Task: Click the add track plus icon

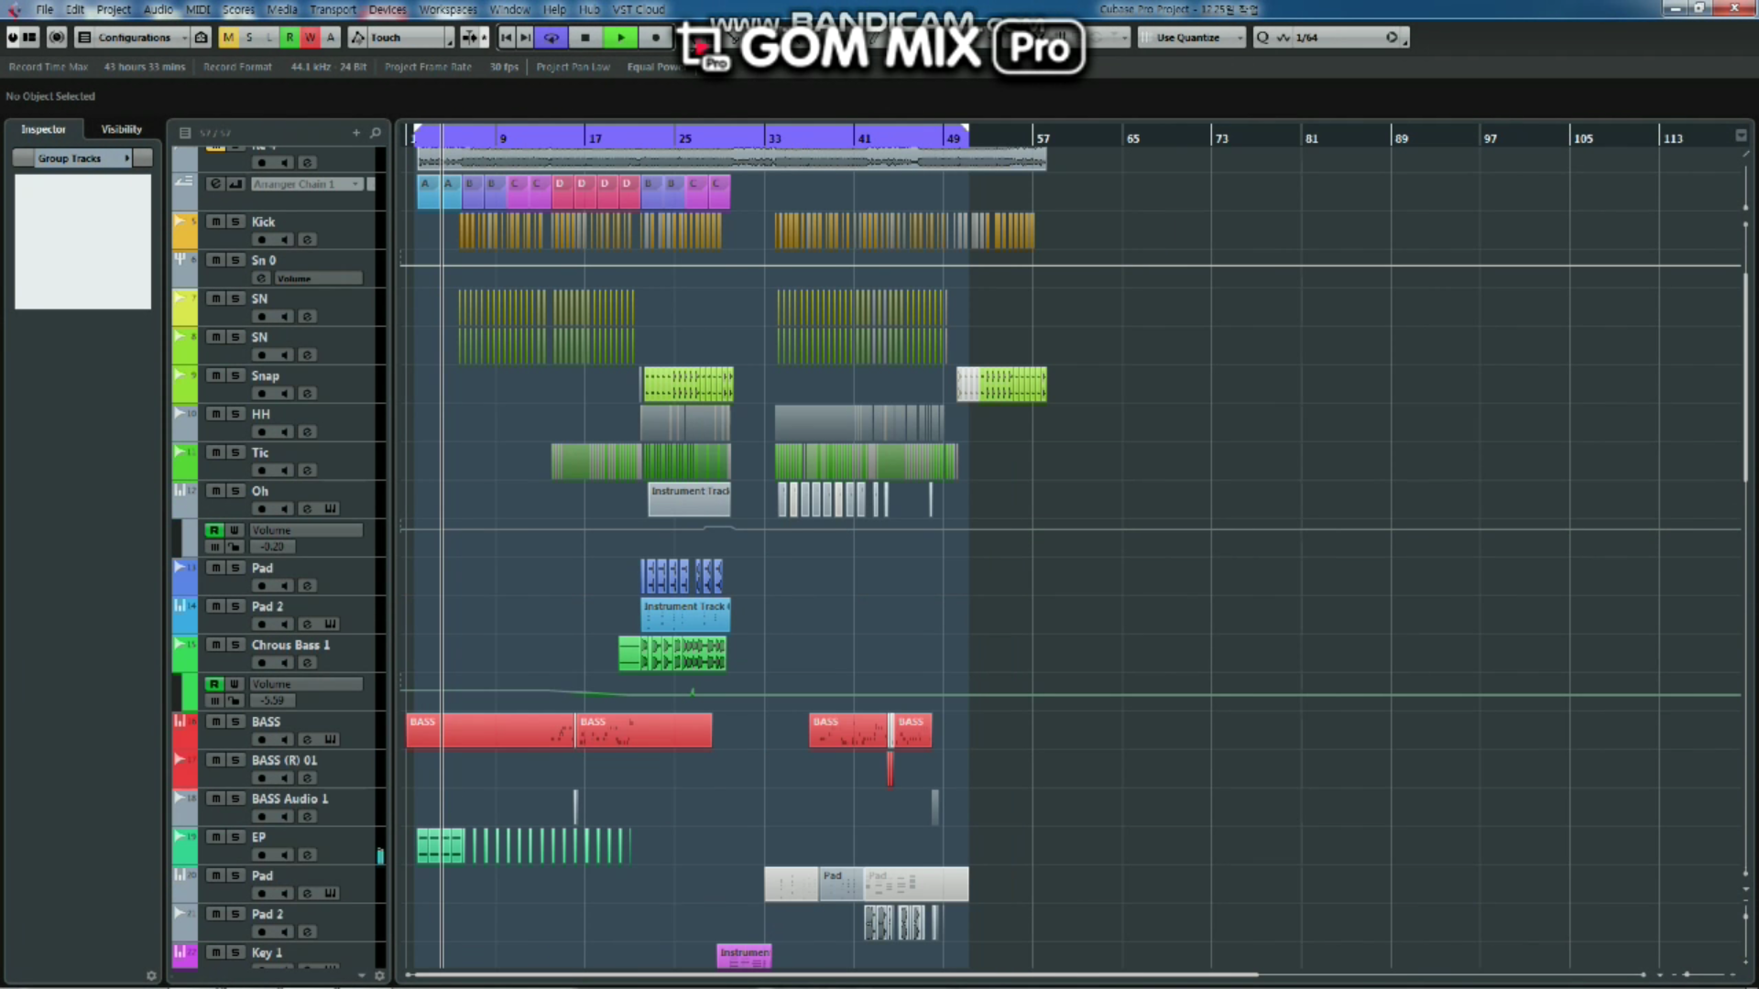Action: coord(356,133)
